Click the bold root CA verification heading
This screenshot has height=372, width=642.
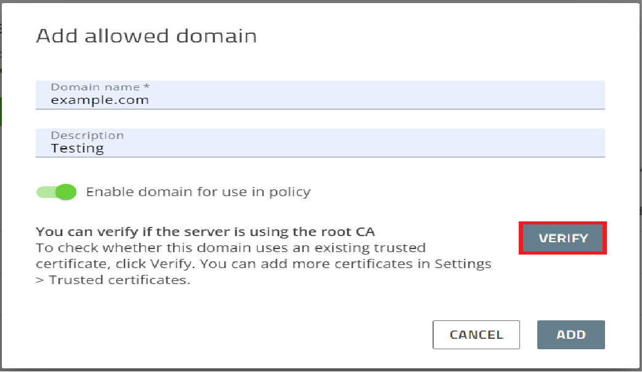(206, 232)
